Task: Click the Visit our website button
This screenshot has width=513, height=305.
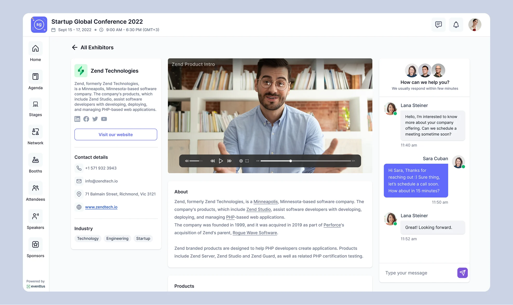Action: (x=116, y=135)
